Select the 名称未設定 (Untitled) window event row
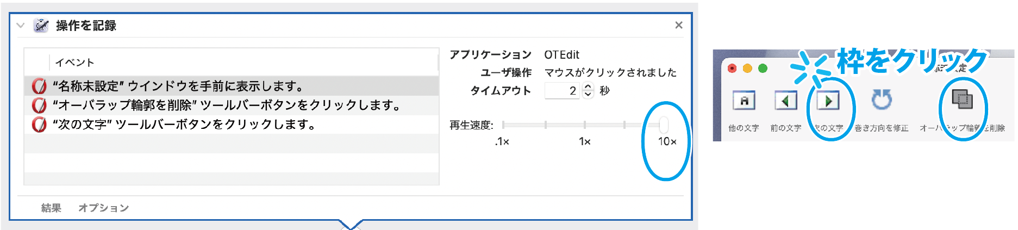 point(228,86)
